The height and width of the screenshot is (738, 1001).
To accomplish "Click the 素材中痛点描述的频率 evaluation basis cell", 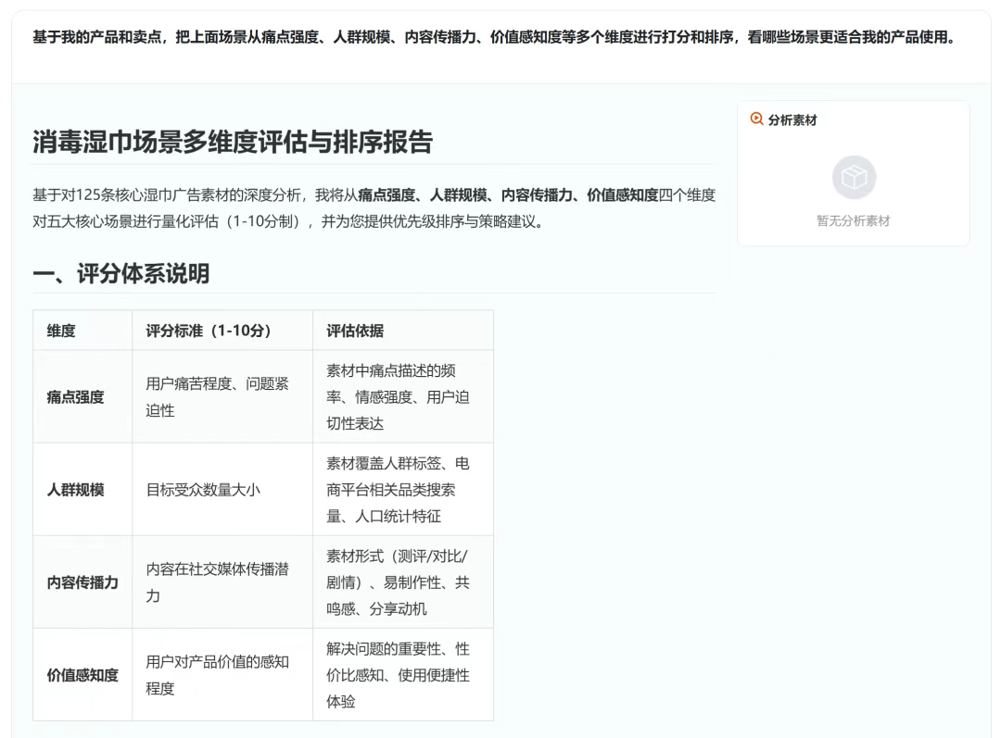I will 399,397.
